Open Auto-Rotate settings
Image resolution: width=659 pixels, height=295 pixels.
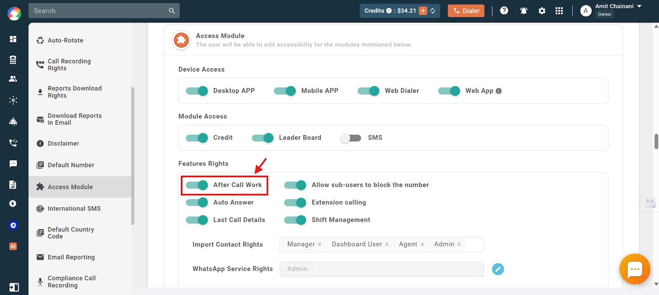[x=80, y=40]
